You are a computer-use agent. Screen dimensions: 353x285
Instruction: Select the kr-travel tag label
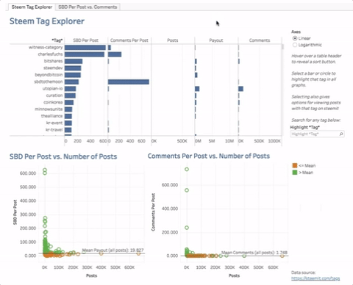[54, 129]
